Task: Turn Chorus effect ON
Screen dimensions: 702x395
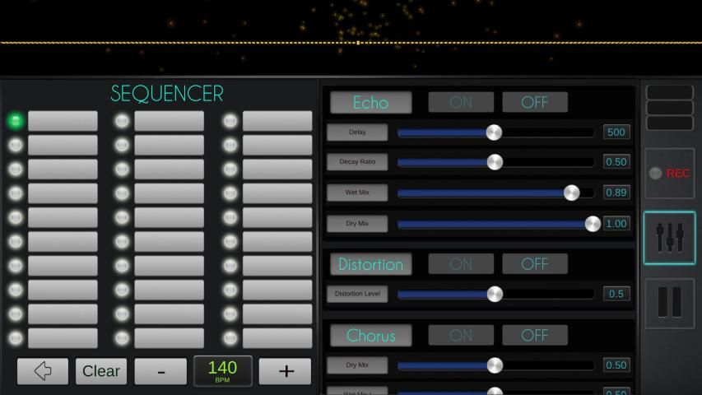Action: 461,335
